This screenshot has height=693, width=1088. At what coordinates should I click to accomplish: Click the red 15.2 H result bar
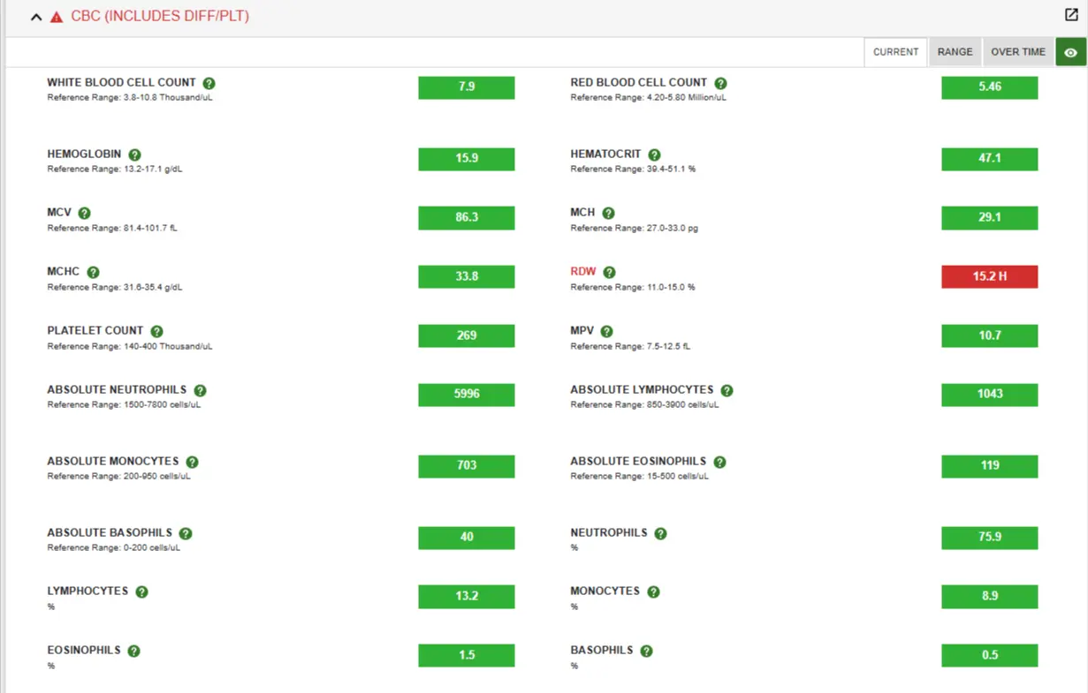989,276
